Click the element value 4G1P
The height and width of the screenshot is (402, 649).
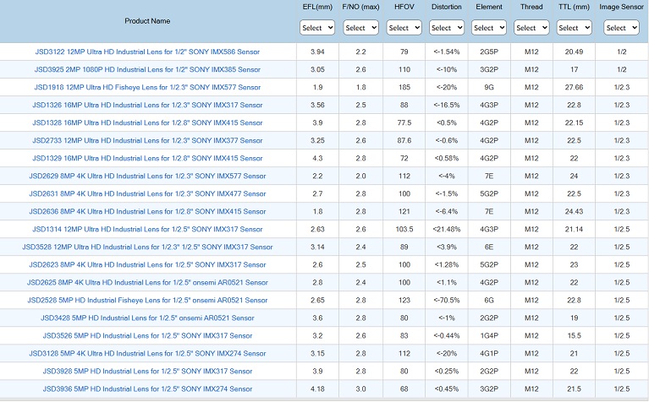pyautogui.click(x=489, y=354)
